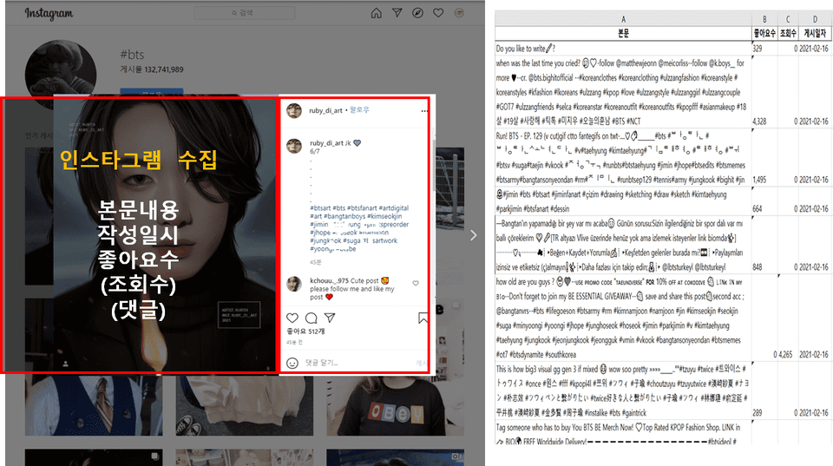This screenshot has width=833, height=466.
Task: Select cell 'Do you like to write'
Action: pos(623,49)
